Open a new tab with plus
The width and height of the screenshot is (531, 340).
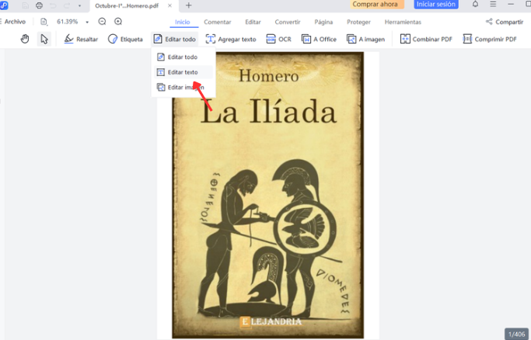[x=189, y=5]
